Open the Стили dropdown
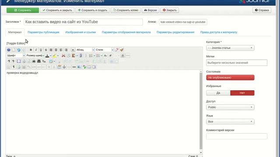This screenshot has height=157, width=280. (105, 50)
